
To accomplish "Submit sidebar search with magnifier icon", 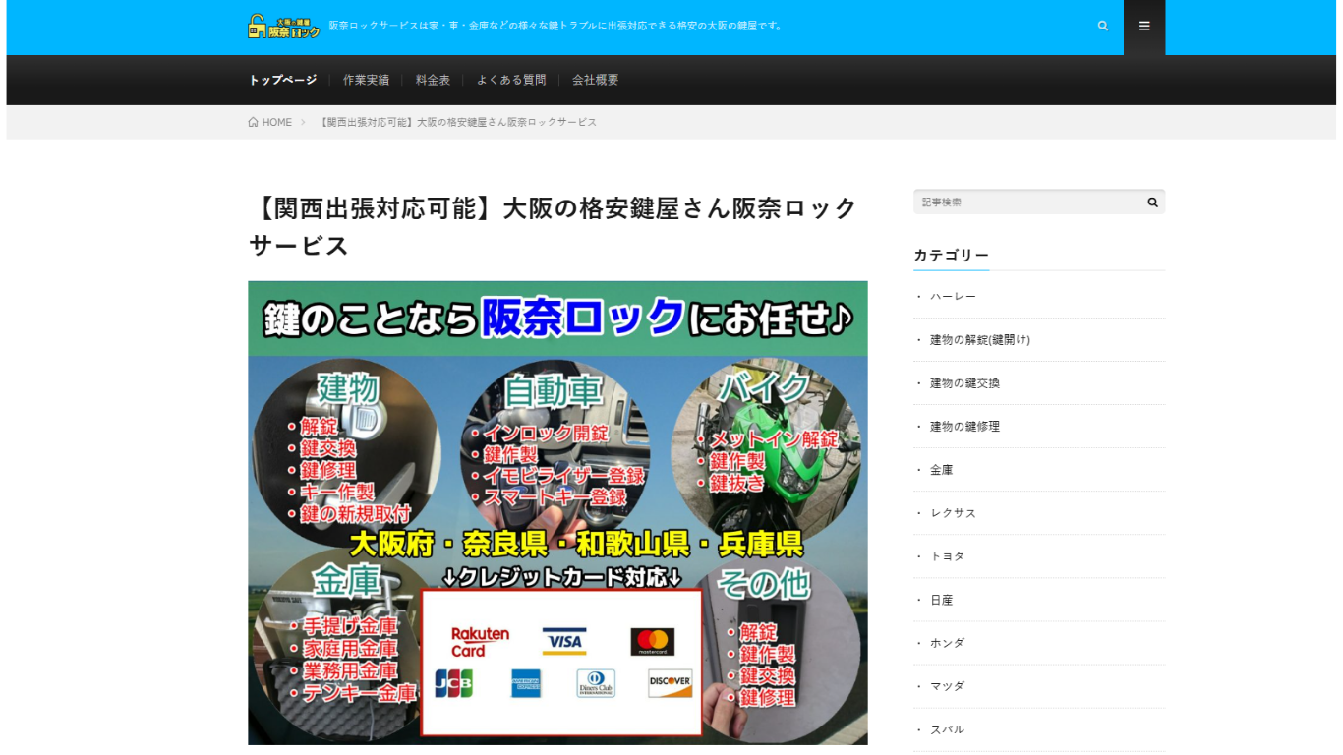I will pos(1152,202).
